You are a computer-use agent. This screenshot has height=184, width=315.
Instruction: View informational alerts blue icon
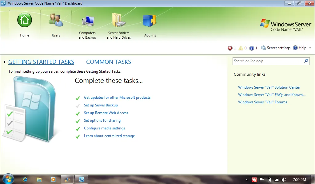(252, 48)
